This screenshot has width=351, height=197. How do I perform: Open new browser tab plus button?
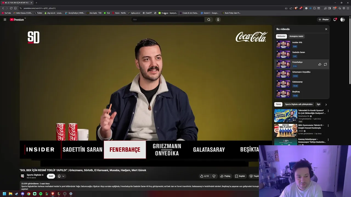click(36, 2)
